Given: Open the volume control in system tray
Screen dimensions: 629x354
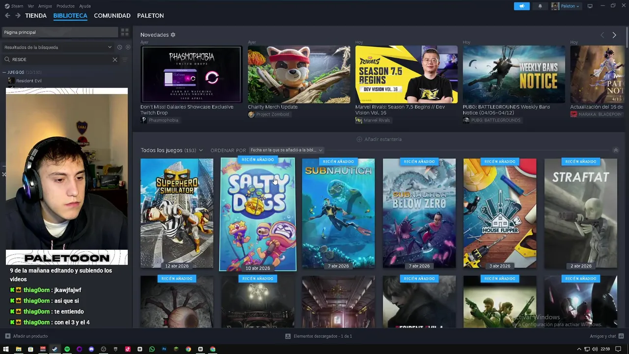Looking at the screenshot, I should pyautogui.click(x=595, y=349).
